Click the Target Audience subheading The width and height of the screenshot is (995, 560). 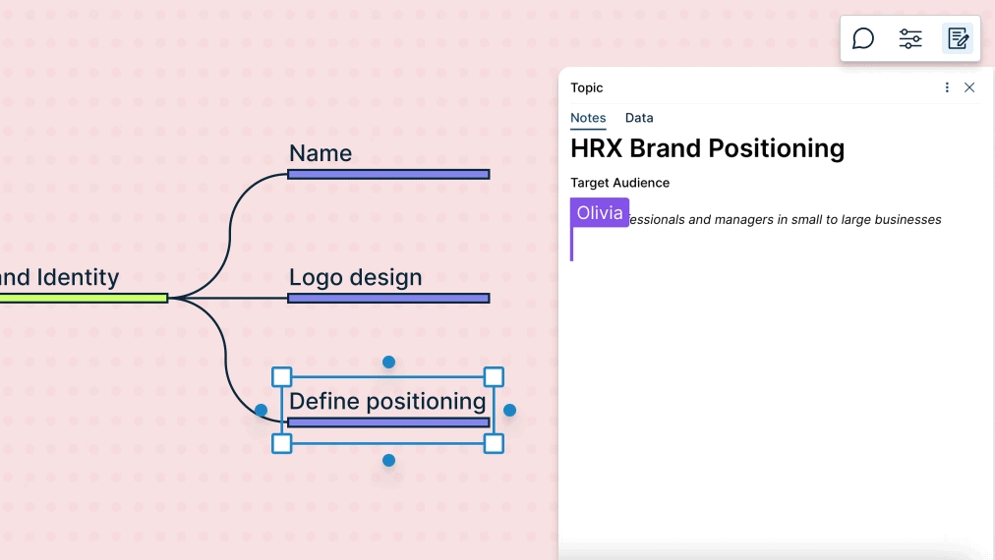pyautogui.click(x=619, y=183)
